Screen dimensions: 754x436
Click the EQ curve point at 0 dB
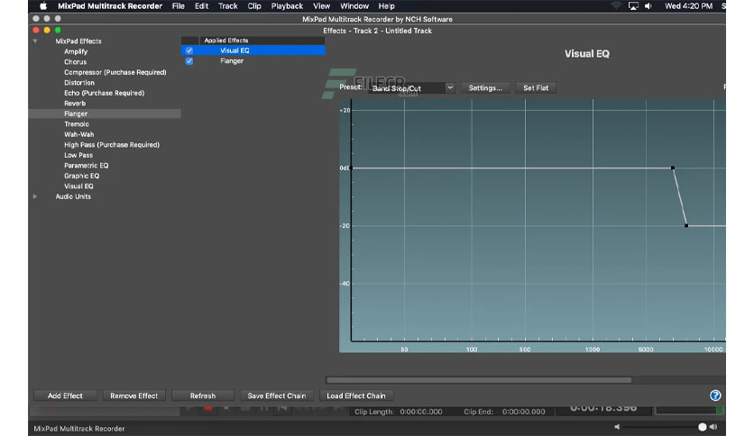point(673,168)
